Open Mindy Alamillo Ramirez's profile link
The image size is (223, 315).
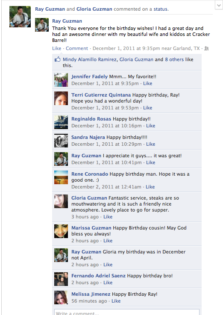(90, 59)
